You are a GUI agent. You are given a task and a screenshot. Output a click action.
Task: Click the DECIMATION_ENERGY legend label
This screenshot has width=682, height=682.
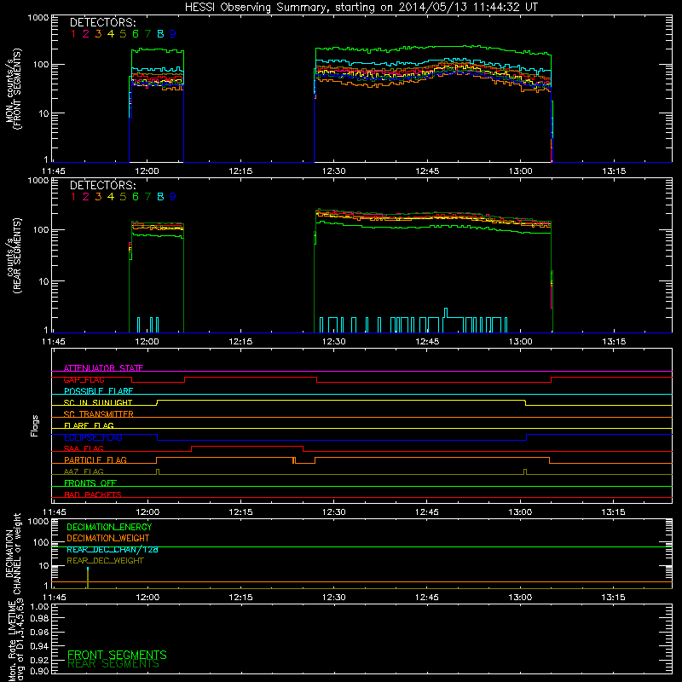pos(109,527)
